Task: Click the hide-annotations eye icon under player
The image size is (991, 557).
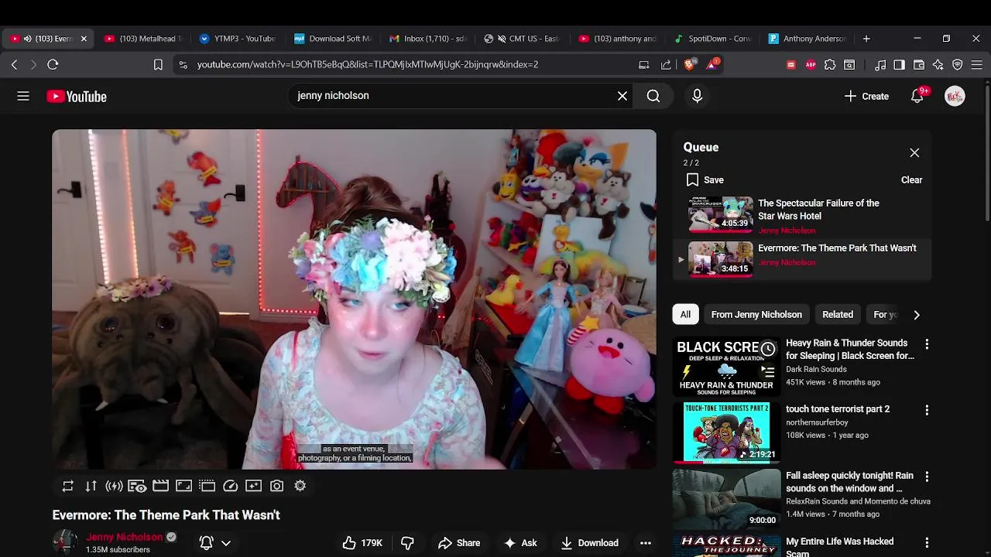Action: click(137, 486)
